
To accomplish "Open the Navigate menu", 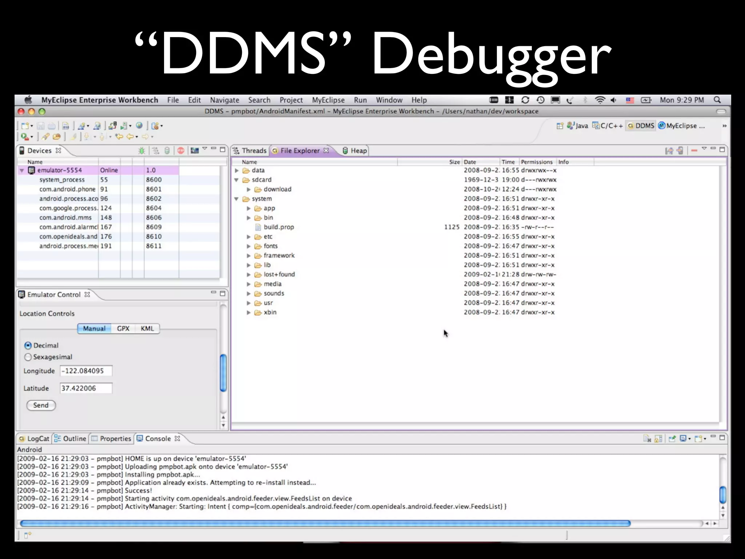I will pos(224,100).
